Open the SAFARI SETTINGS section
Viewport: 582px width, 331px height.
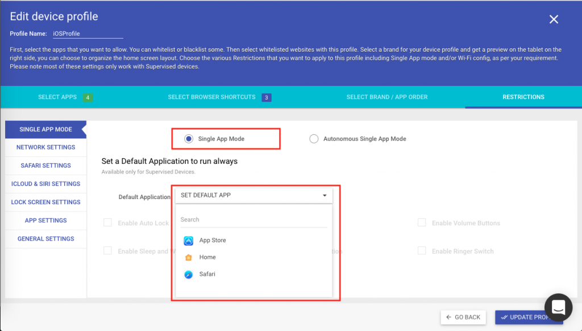coord(45,165)
